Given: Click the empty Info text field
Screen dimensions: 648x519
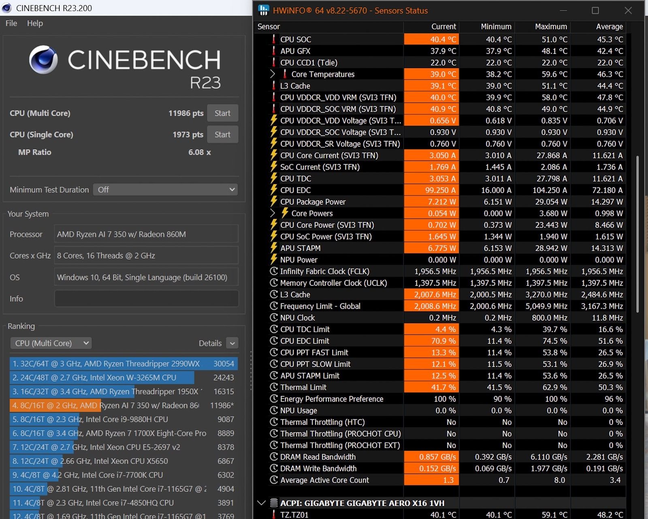Looking at the screenshot, I should pos(146,299).
